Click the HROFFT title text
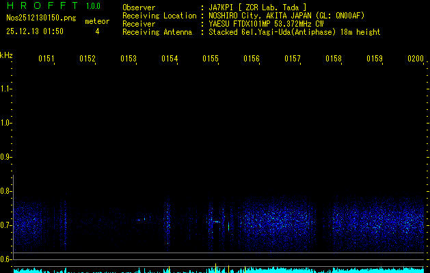430x273 pixels. coord(40,6)
